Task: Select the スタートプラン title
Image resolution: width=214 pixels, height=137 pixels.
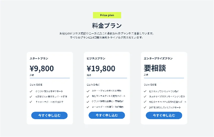Action: tap(39, 58)
